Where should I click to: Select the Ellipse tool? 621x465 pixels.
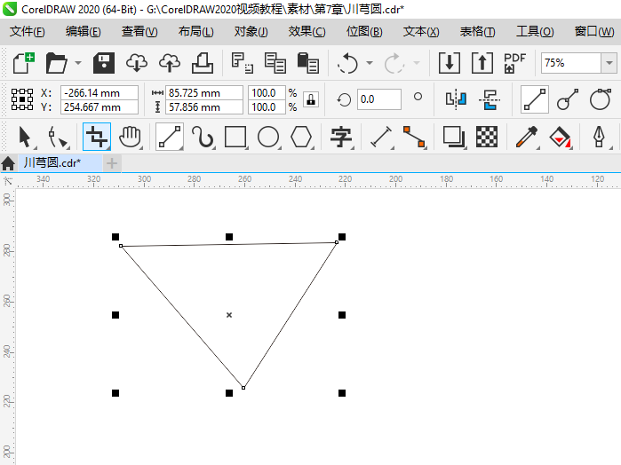coord(269,137)
